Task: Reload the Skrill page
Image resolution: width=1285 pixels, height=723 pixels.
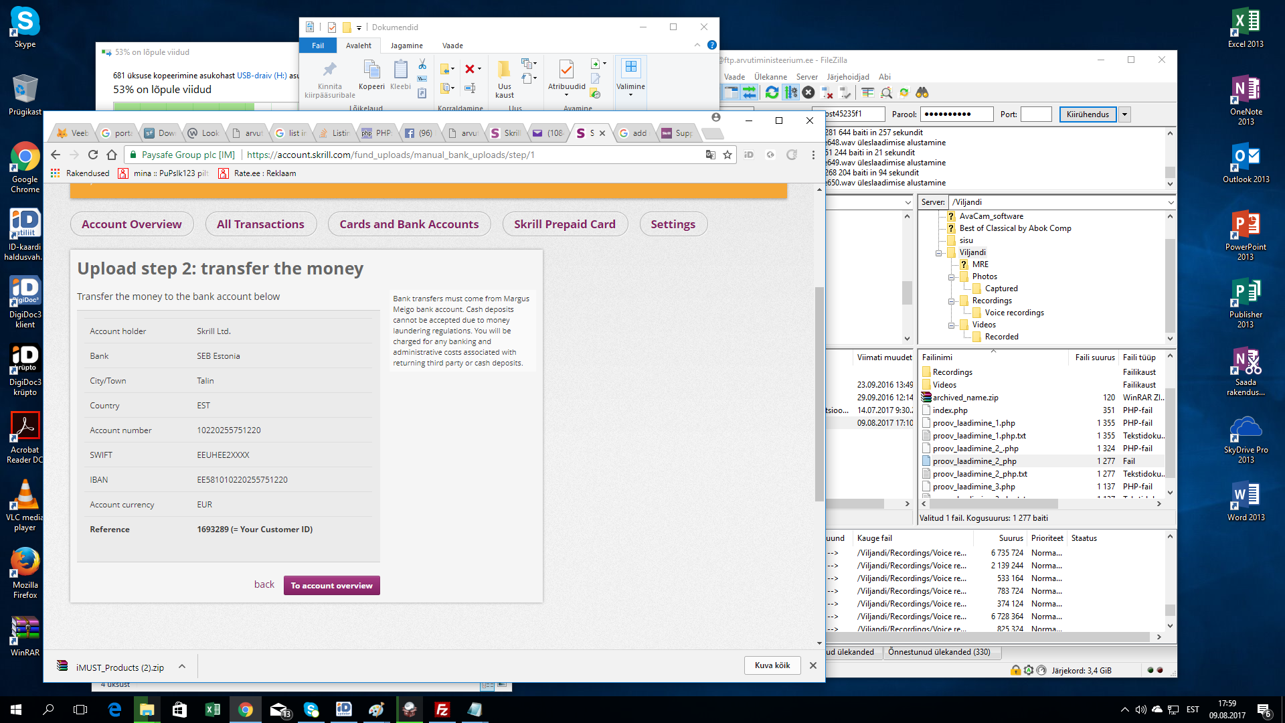Action: (93, 155)
